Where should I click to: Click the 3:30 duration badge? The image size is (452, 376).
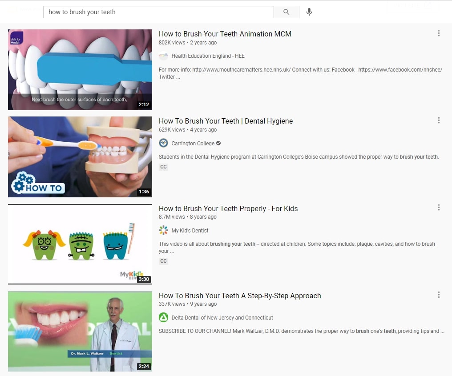[144, 279]
